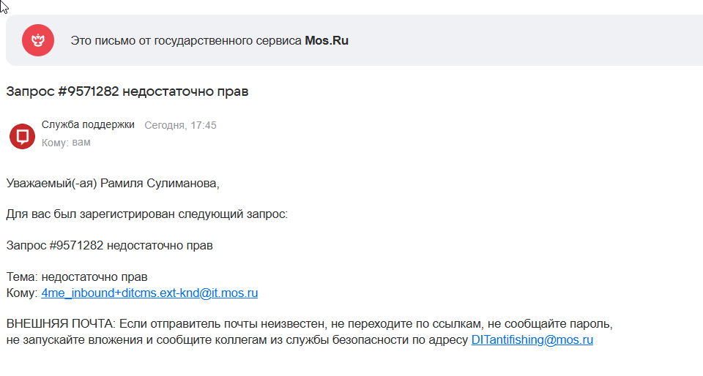Click the gray Кому: label under sender name
This screenshot has height=376, width=703.
(55, 143)
